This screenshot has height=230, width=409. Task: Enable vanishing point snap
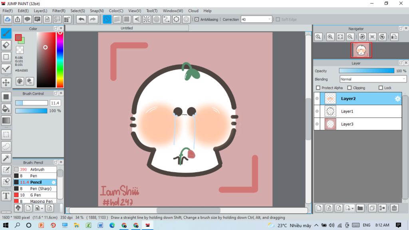(x=137, y=19)
